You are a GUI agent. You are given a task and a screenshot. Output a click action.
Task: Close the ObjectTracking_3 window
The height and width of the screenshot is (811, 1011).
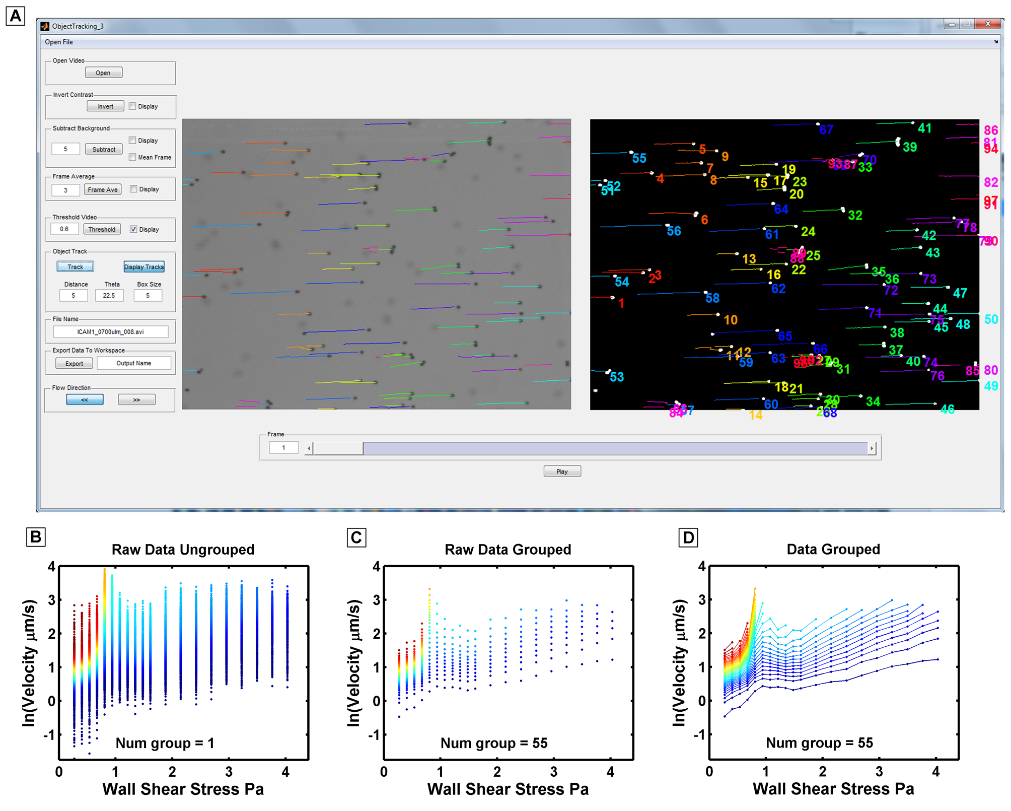pyautogui.click(x=987, y=24)
